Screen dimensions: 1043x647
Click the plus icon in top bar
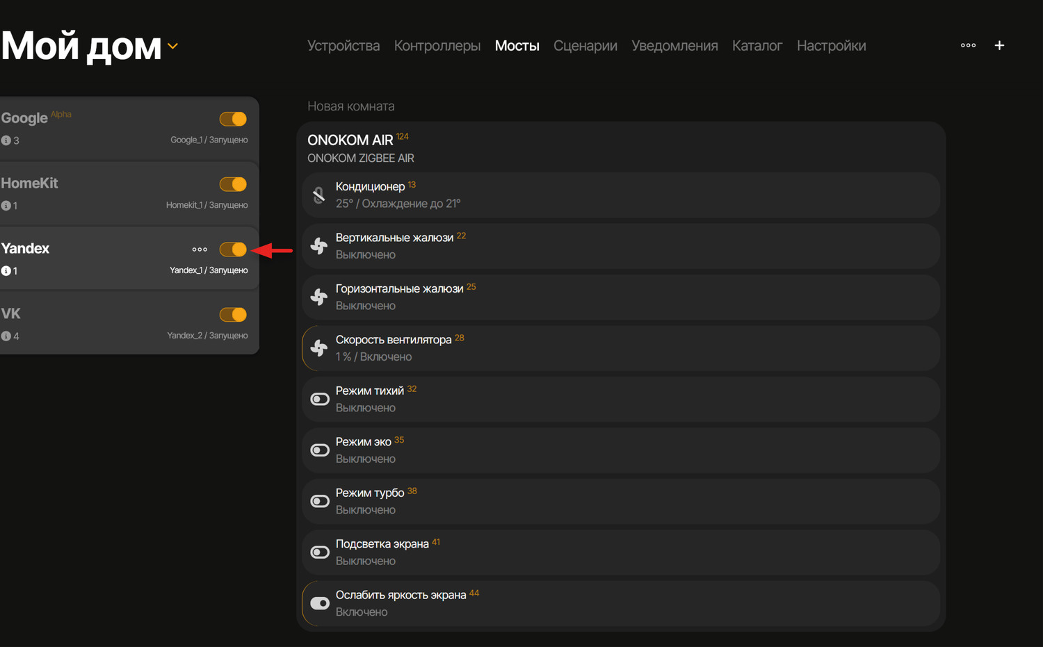tap(999, 45)
